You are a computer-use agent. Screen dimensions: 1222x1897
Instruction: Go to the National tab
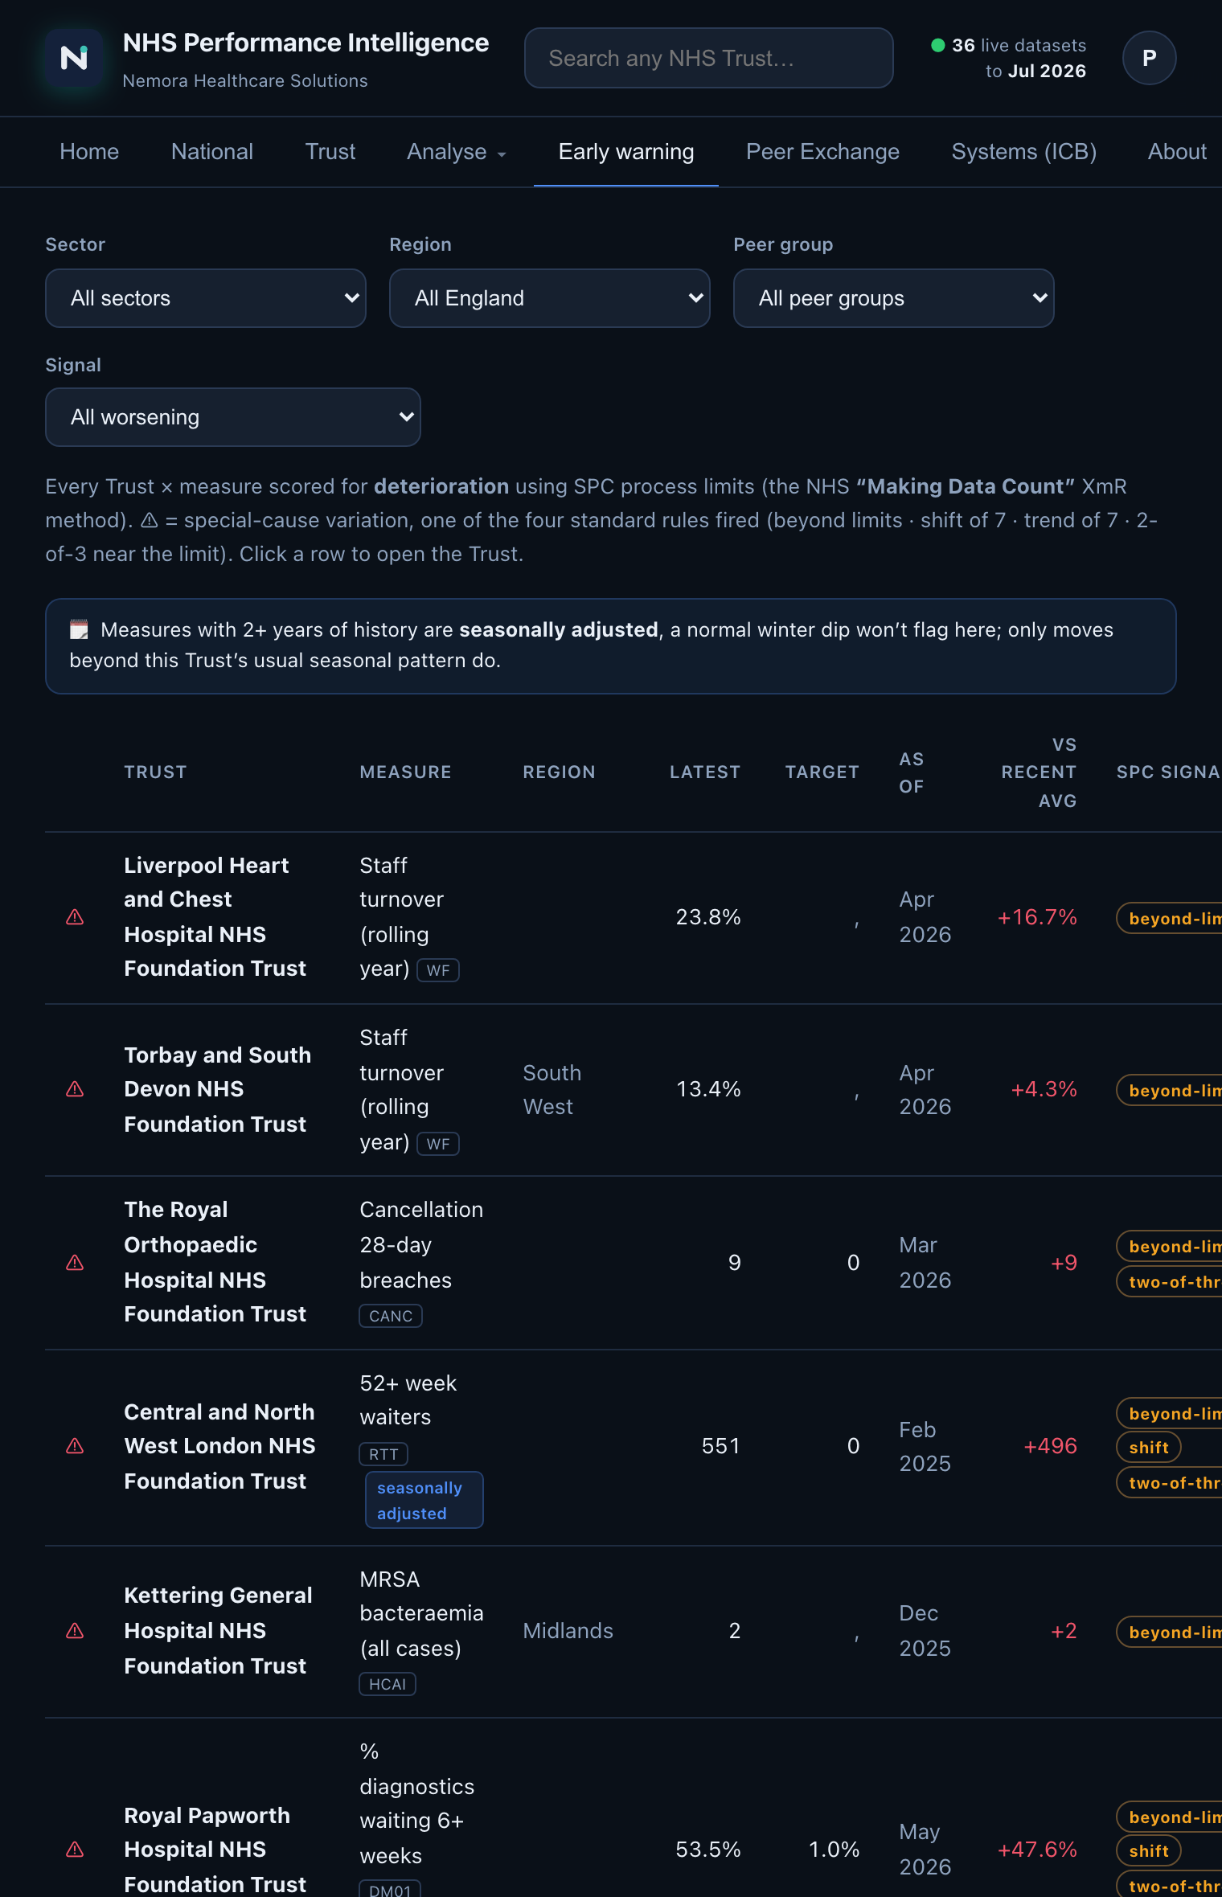[212, 152]
